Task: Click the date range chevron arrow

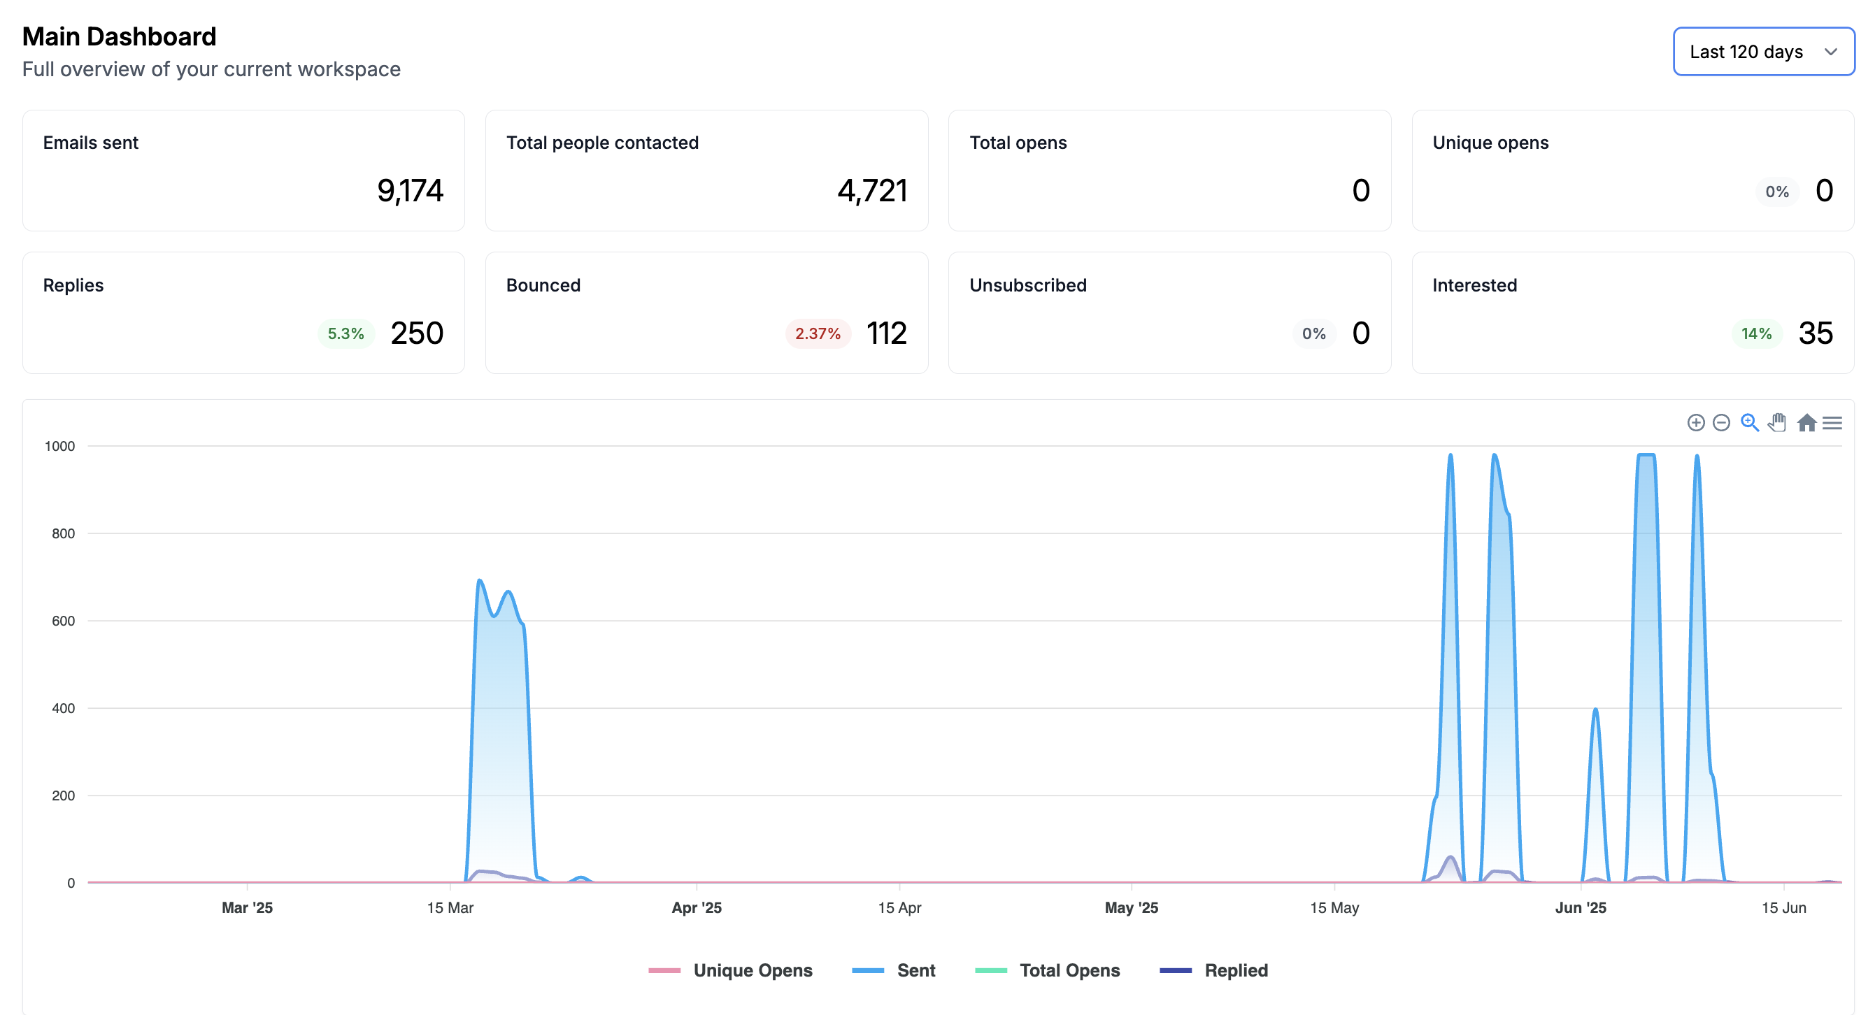Action: (1831, 52)
